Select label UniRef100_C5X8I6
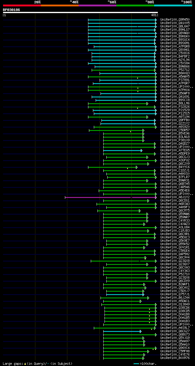195x366 pixels. [175, 53]
